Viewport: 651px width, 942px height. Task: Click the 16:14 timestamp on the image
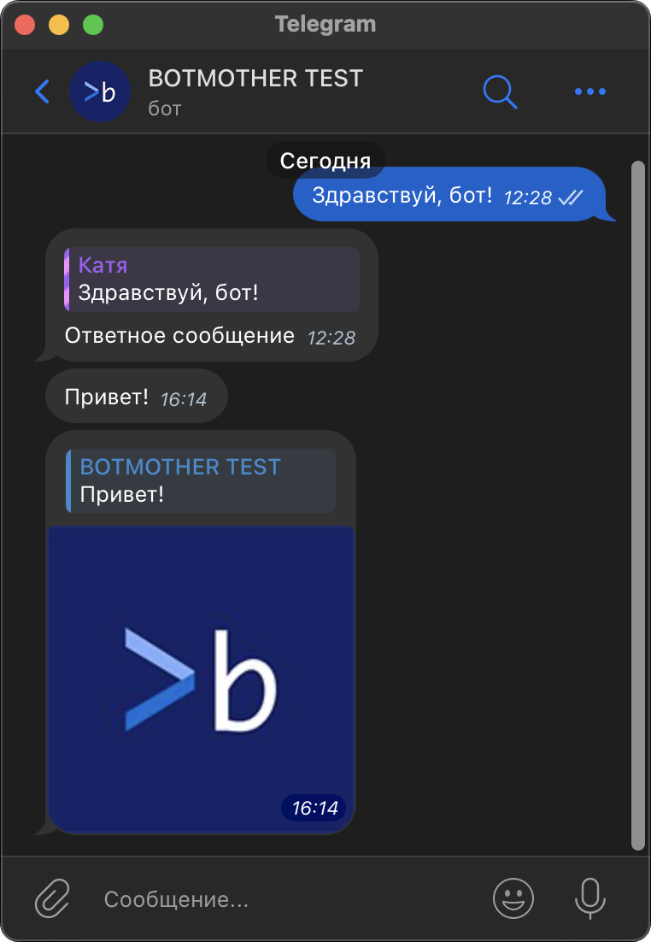tap(314, 808)
